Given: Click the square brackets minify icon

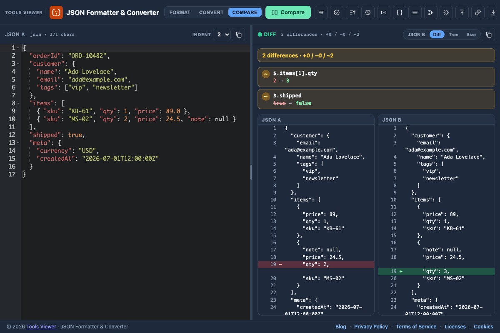Looking at the screenshot, I should (x=384, y=12).
